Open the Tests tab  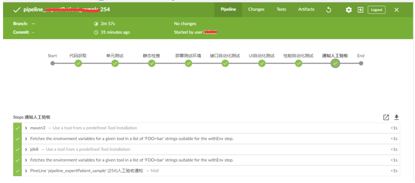pos(281,10)
